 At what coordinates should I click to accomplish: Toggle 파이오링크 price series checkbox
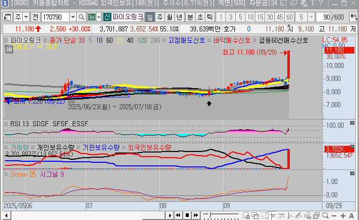6,40
